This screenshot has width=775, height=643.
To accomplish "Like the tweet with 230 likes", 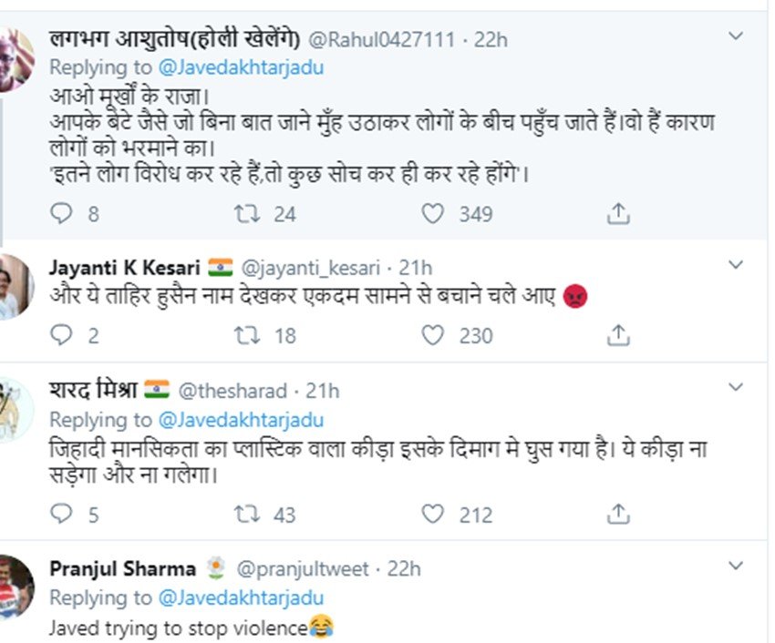I will coord(432,336).
